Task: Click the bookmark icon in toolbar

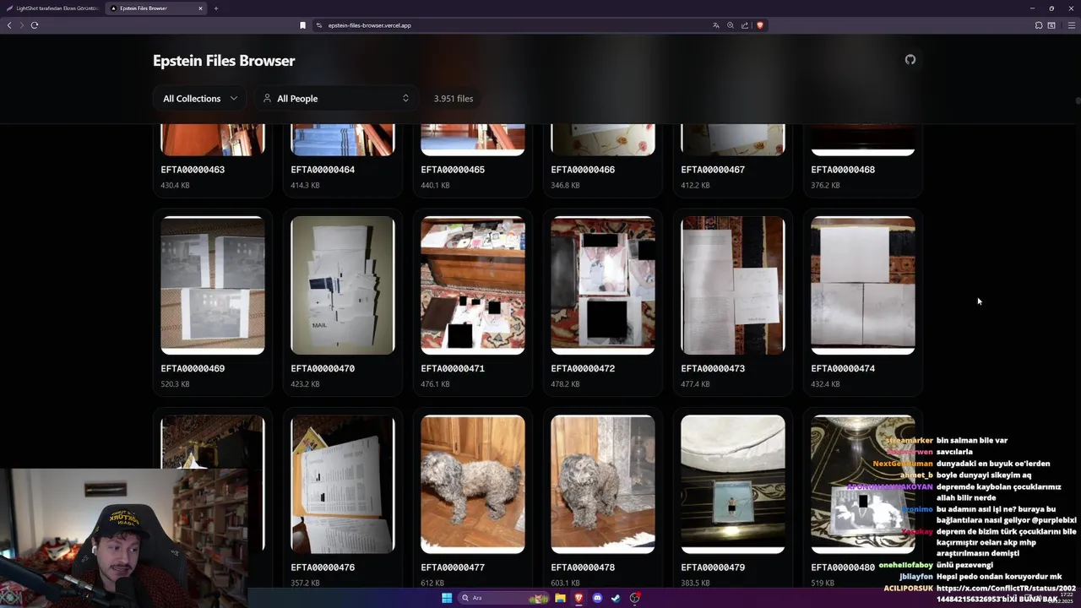Action: coord(302,25)
